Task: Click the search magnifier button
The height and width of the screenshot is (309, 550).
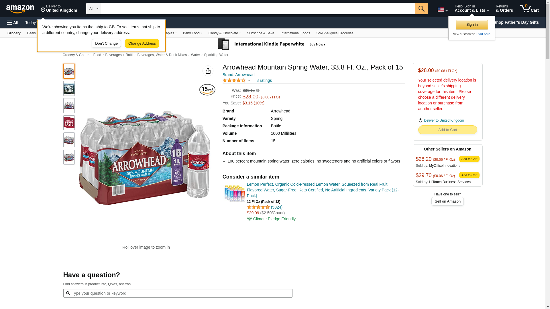Action: [421, 9]
